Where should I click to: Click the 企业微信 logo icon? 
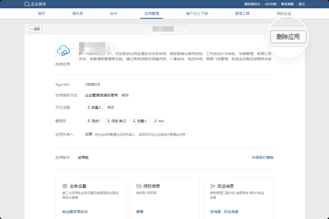tap(27, 4)
